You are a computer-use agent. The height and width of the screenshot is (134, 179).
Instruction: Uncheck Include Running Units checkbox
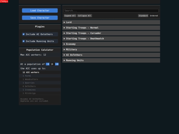click(24, 41)
